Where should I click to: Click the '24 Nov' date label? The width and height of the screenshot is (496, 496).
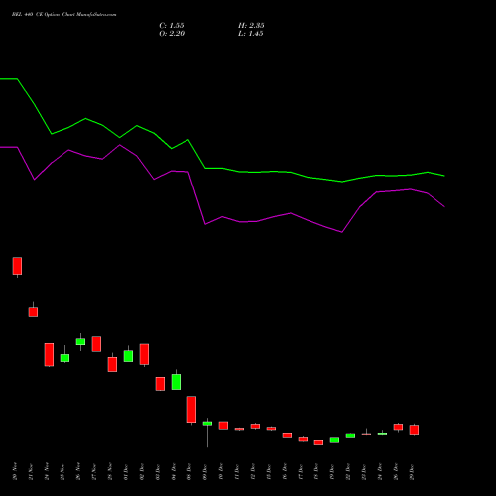point(47,471)
